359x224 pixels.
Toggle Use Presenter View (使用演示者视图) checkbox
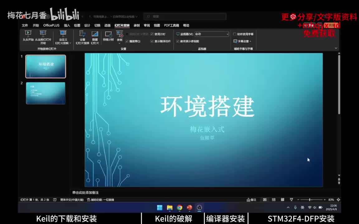(178, 41)
